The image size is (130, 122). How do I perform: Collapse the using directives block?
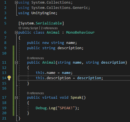pos(16,3)
